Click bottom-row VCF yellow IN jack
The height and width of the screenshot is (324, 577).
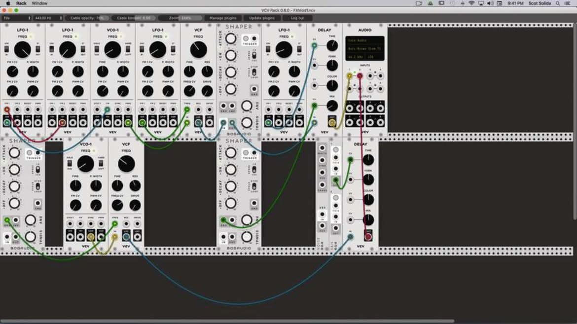115,237
